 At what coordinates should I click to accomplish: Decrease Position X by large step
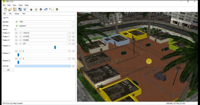[x=16, y=33]
